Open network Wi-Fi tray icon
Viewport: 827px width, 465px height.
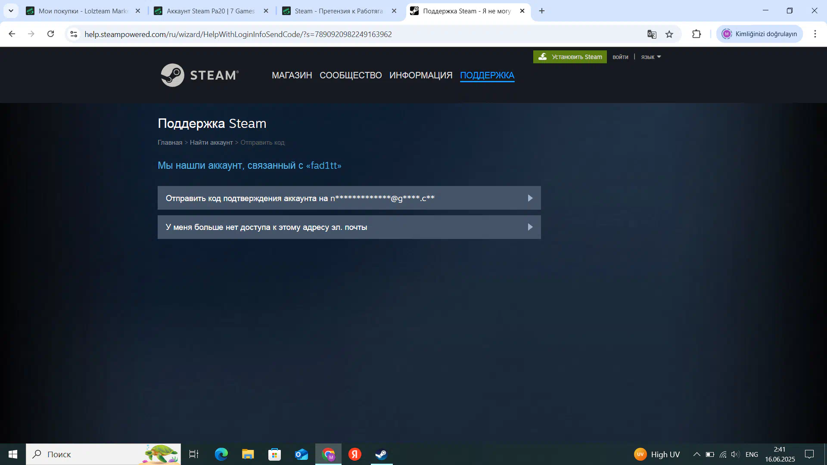click(723, 454)
